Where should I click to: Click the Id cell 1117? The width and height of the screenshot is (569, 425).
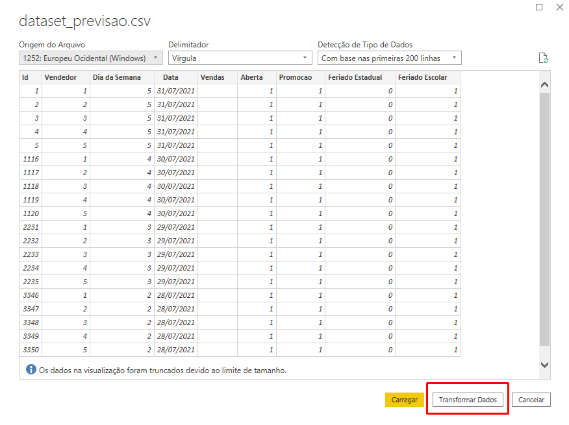tap(31, 173)
